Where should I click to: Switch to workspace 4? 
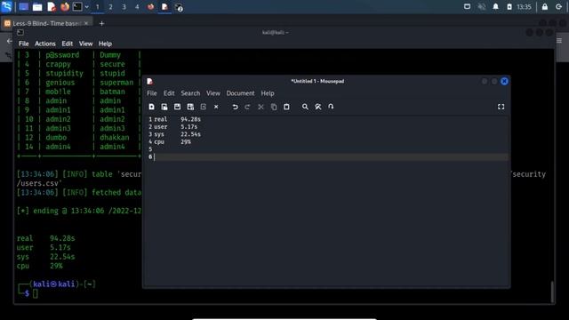click(137, 7)
